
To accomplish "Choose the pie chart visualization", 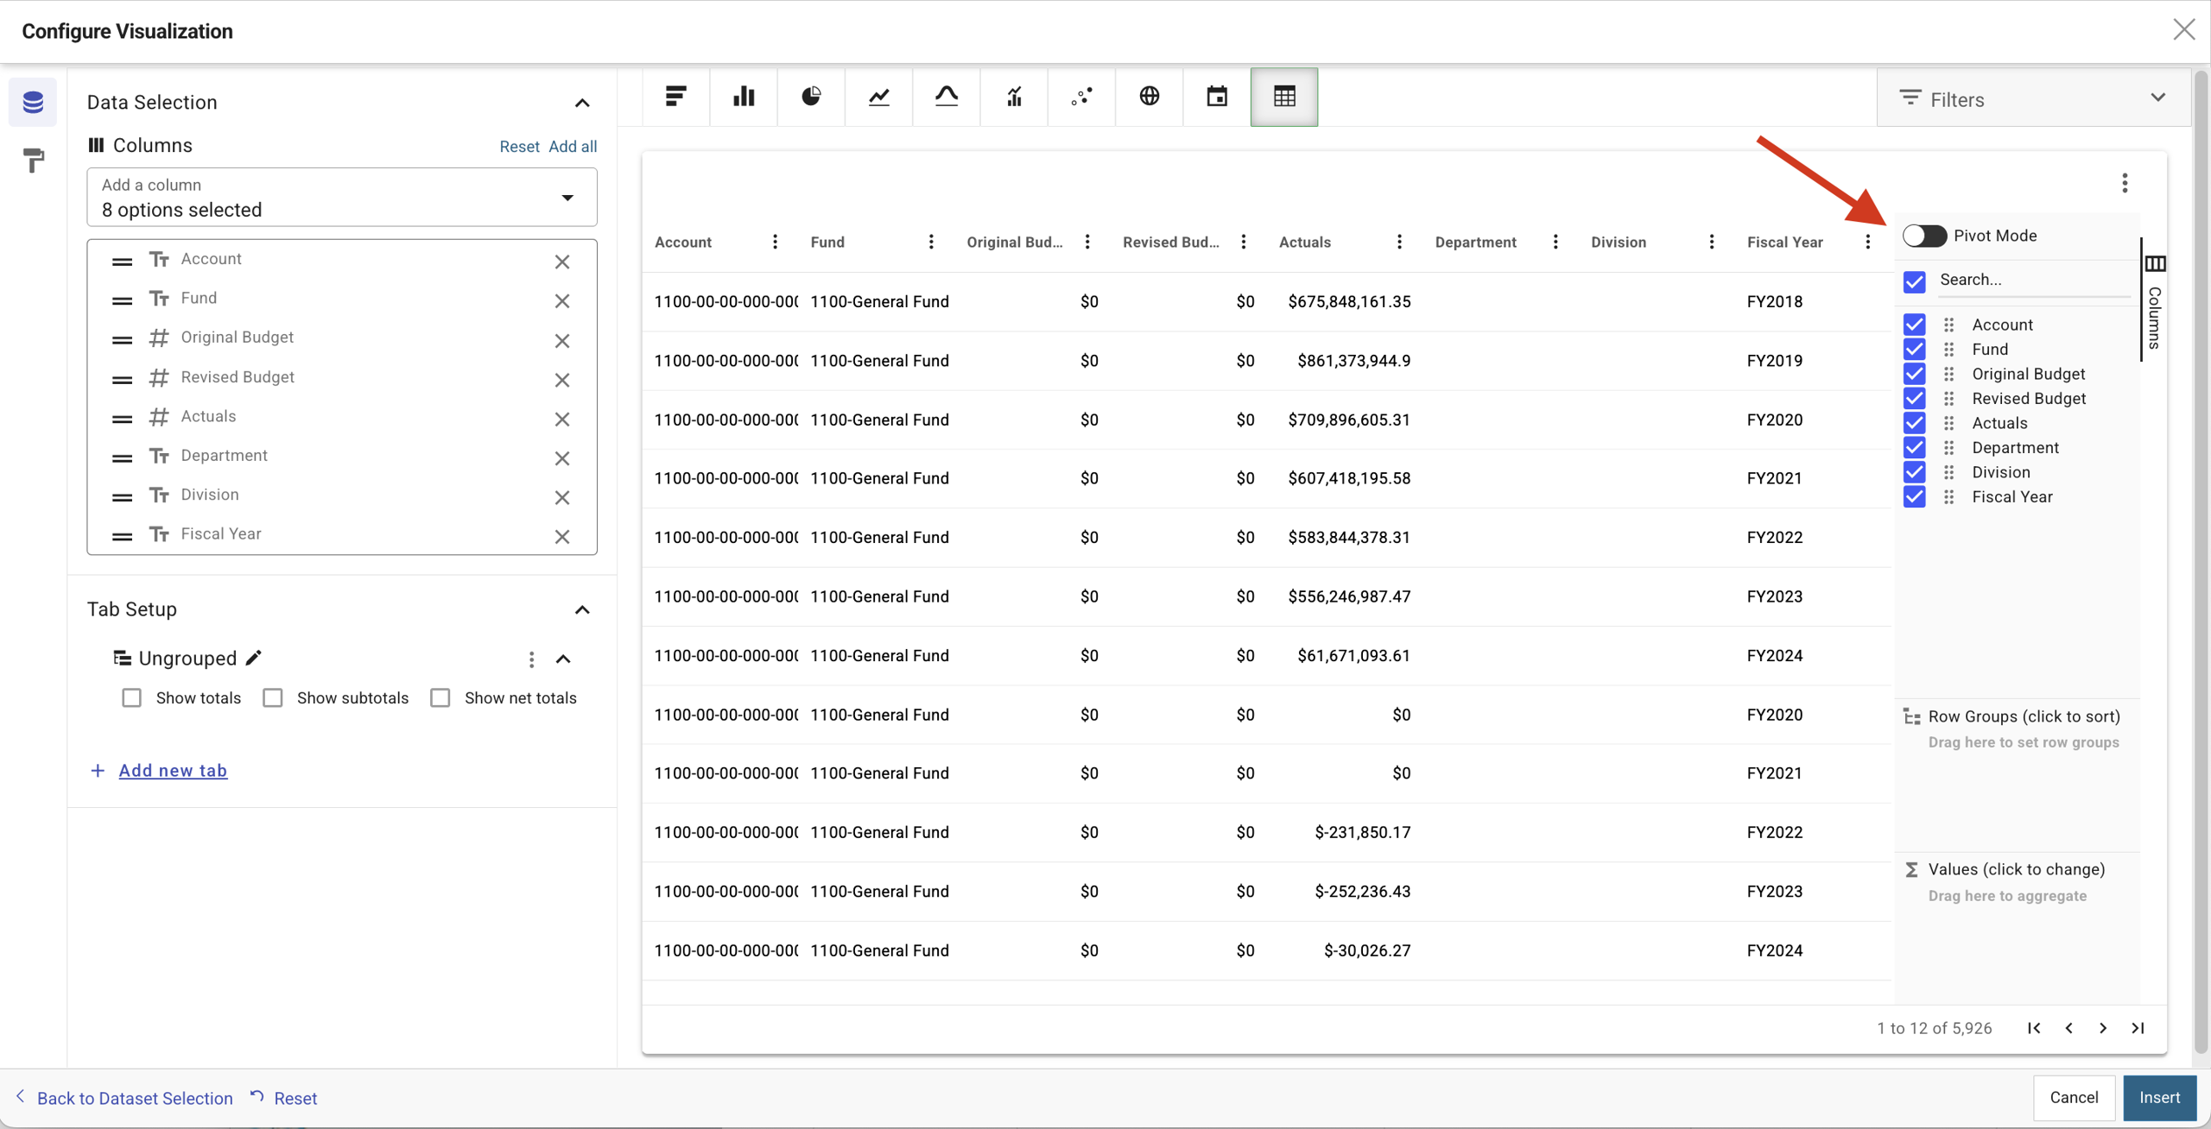I will [x=811, y=97].
